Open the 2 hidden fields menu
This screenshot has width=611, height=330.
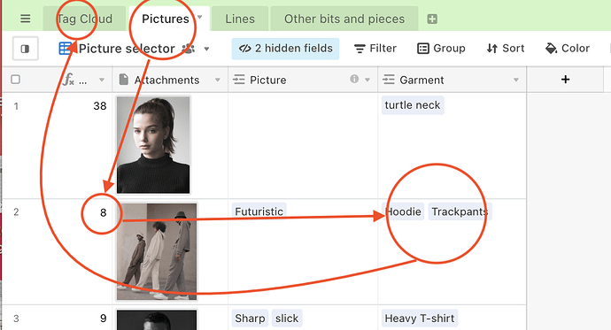285,49
